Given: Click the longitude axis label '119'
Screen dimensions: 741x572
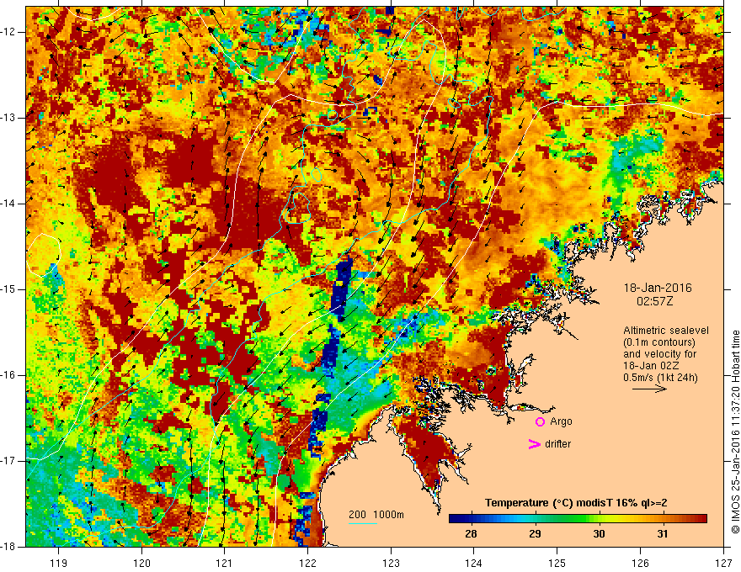Looking at the screenshot, I should tap(58, 563).
